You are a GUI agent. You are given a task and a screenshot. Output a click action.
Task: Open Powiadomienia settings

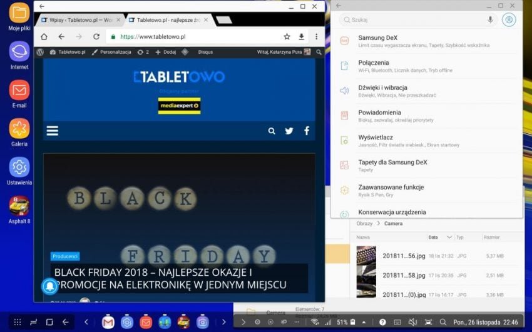pyautogui.click(x=426, y=116)
